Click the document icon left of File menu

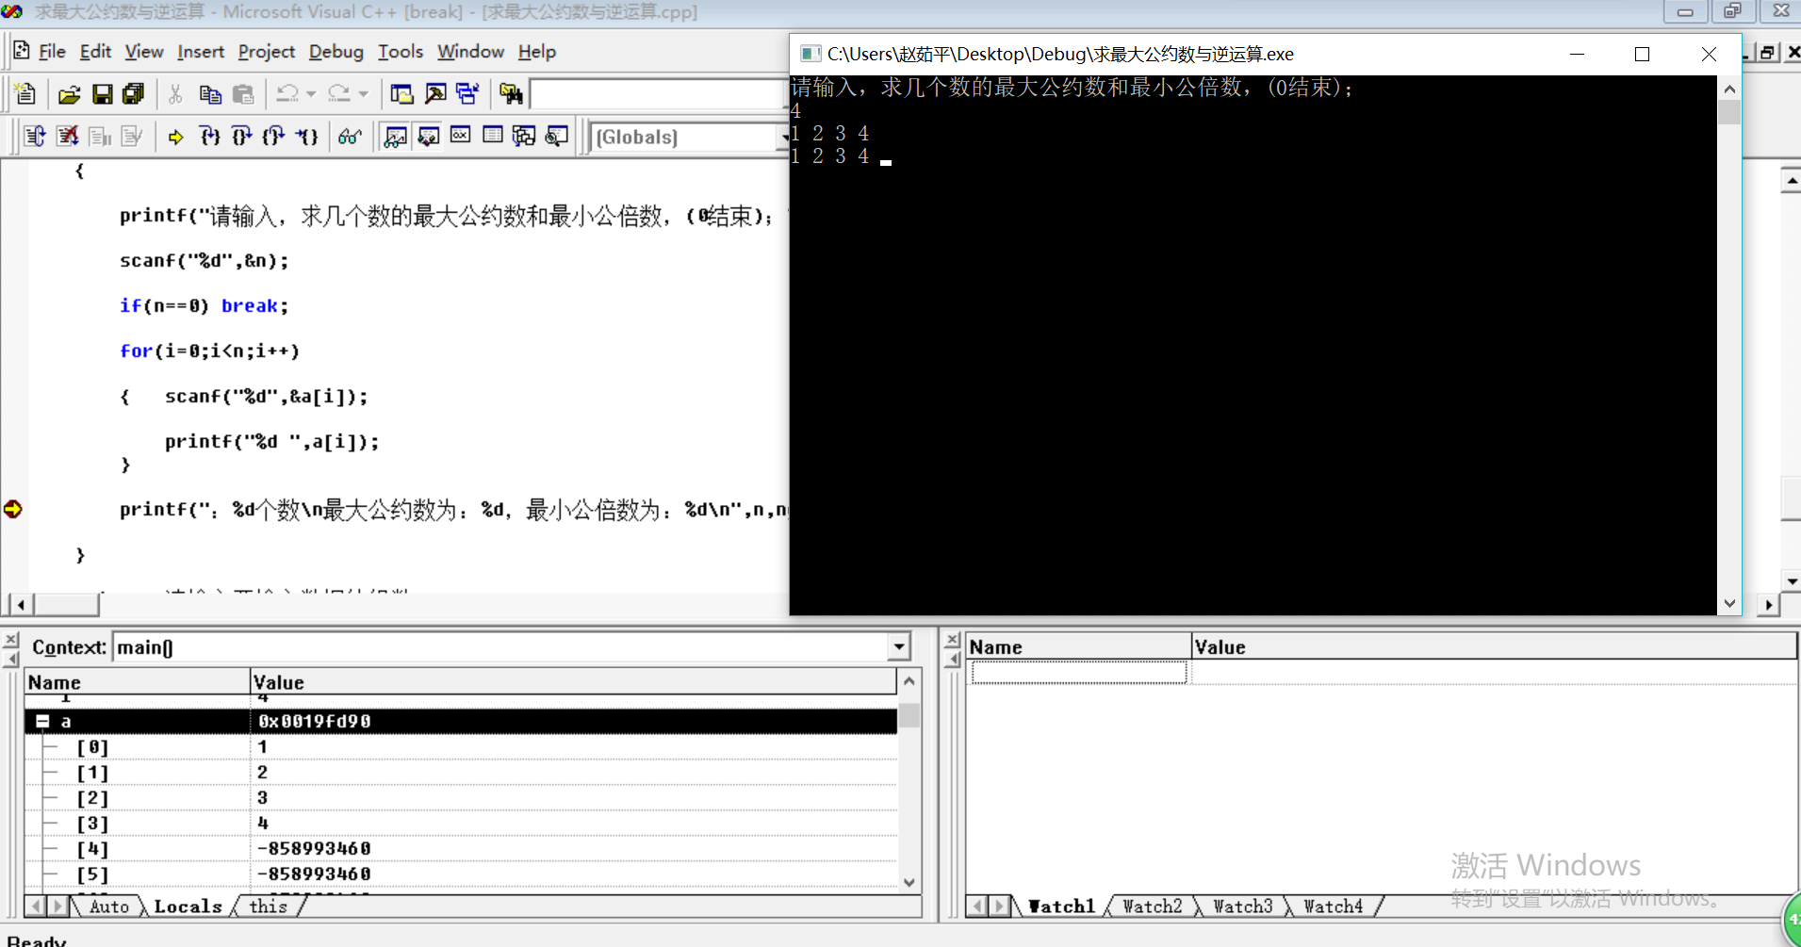(x=21, y=51)
